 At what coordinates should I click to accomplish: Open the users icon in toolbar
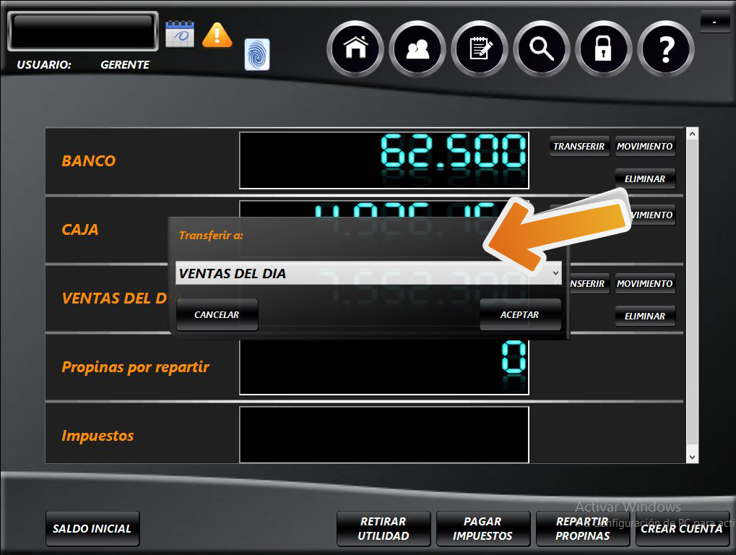pos(417,49)
